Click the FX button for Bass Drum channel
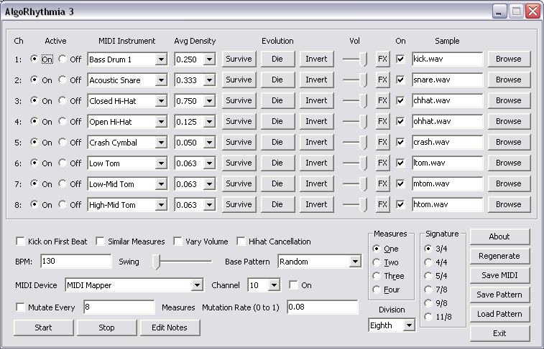The height and width of the screenshot is (349, 544). [x=382, y=59]
